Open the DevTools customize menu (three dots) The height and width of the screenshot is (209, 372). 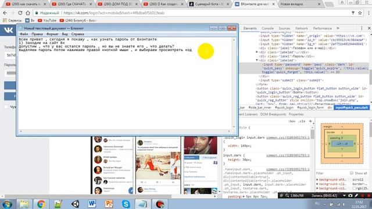(x=362, y=28)
